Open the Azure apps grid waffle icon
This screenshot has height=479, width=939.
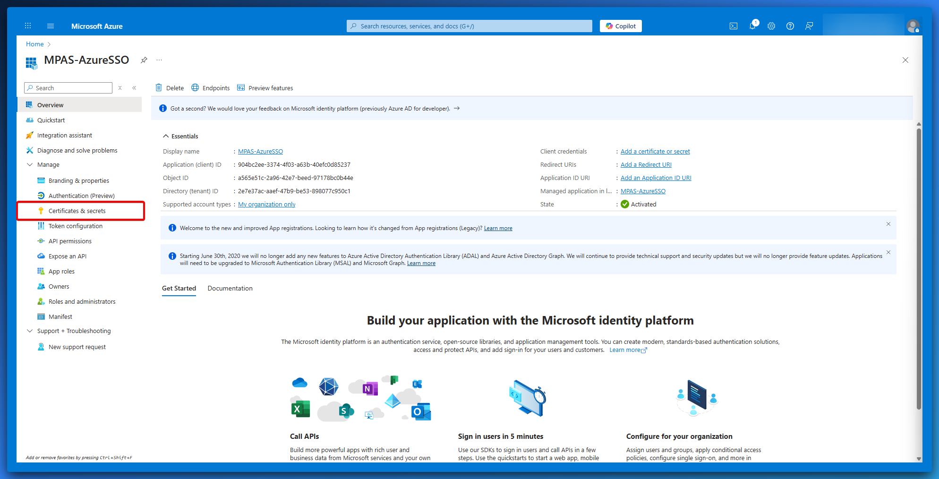pyautogui.click(x=28, y=26)
